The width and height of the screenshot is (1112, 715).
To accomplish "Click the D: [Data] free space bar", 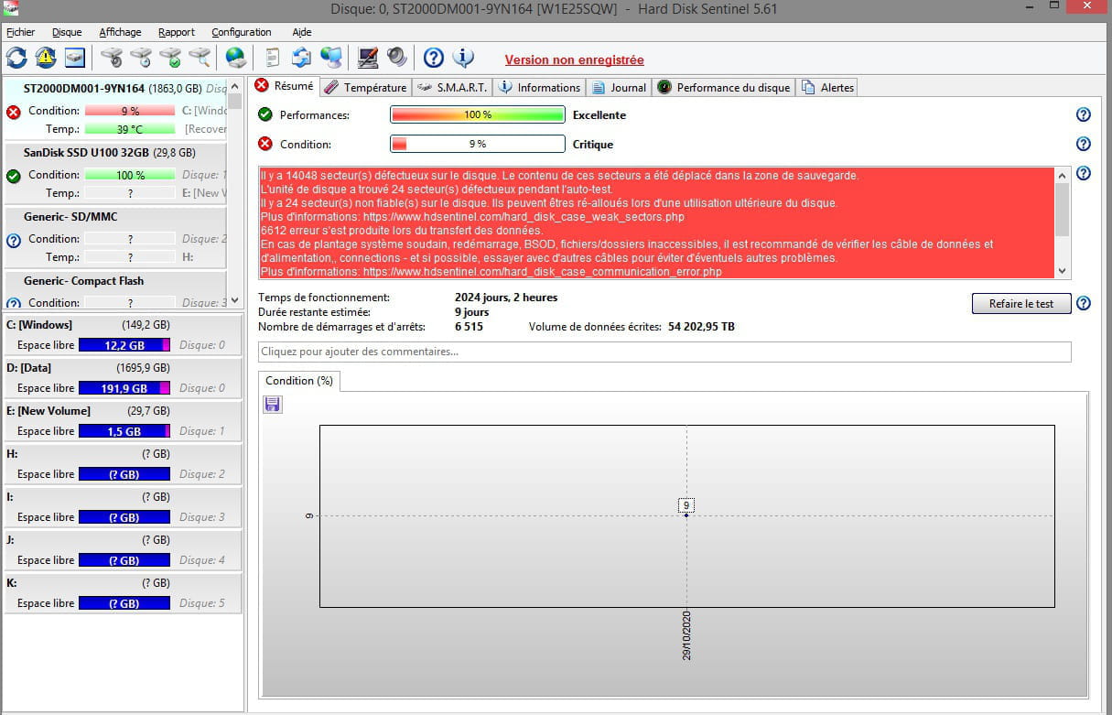I will click(x=124, y=388).
